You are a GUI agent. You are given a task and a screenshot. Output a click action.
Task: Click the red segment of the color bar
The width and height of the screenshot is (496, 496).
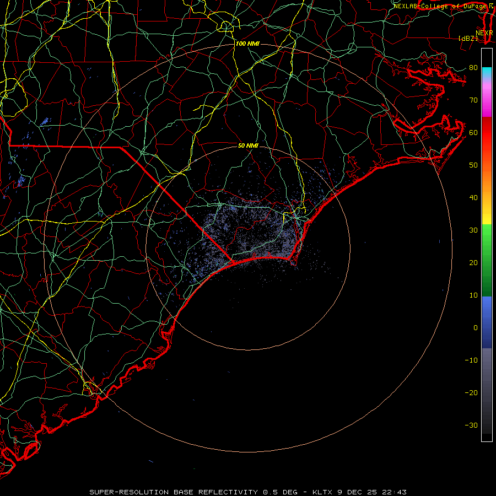pos(487,133)
